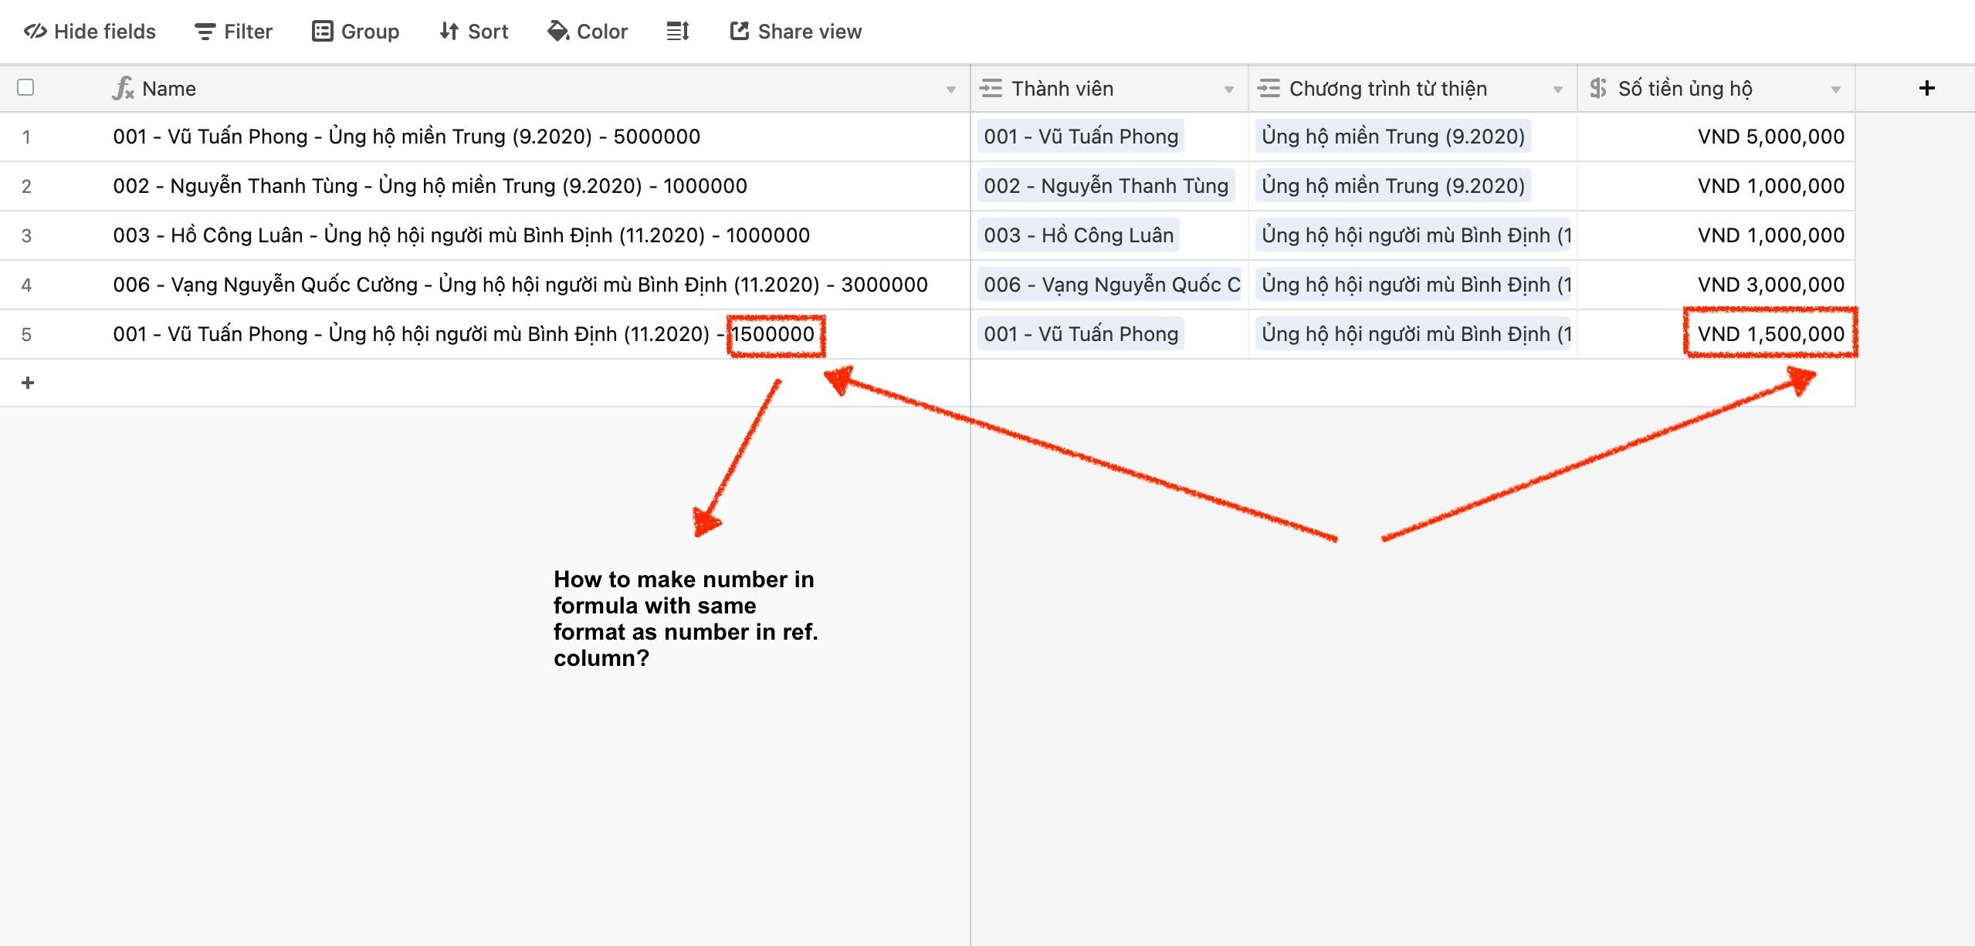The width and height of the screenshot is (1975, 946).
Task: Select row number 3
Action: [26, 236]
